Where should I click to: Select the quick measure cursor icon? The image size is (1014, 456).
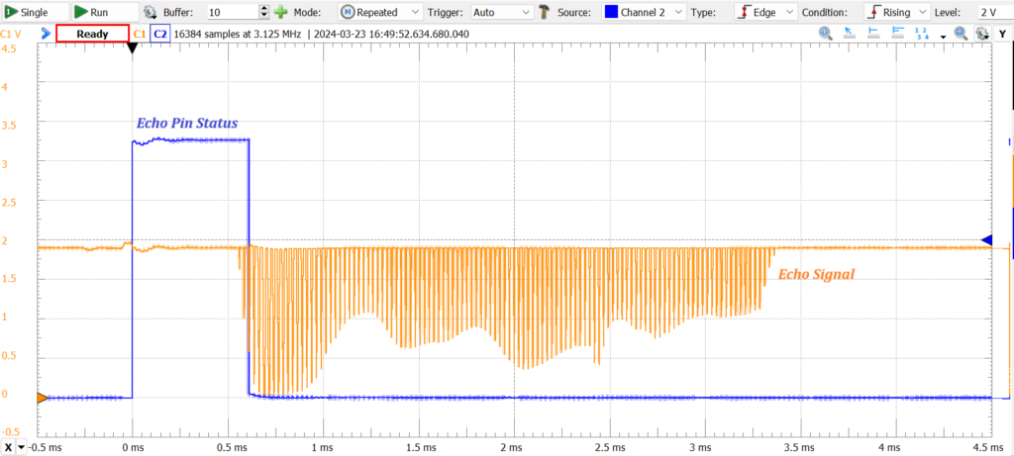(x=848, y=34)
